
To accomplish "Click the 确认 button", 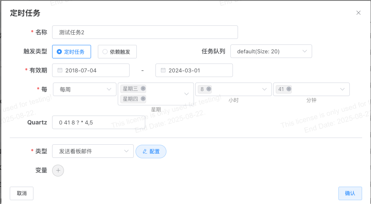I will pyautogui.click(x=350, y=193).
